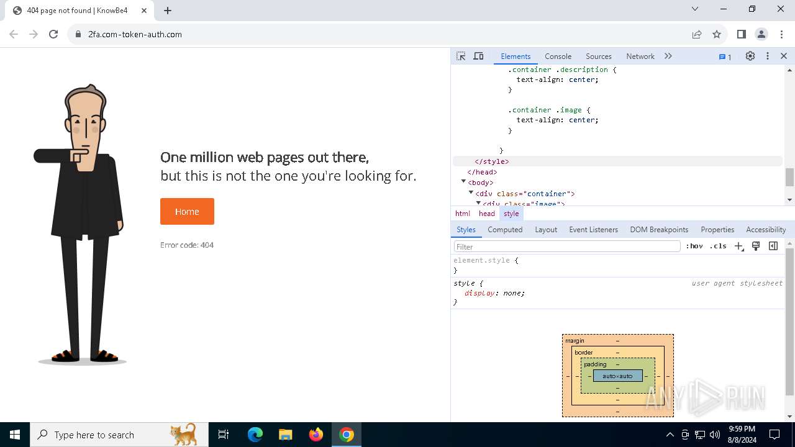Select the closing </head> tag row
The width and height of the screenshot is (795, 447).
coord(617,172)
